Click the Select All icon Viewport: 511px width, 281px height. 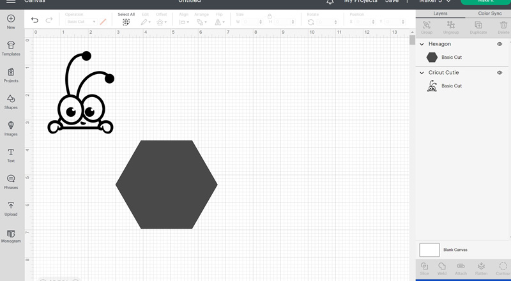coord(126,22)
